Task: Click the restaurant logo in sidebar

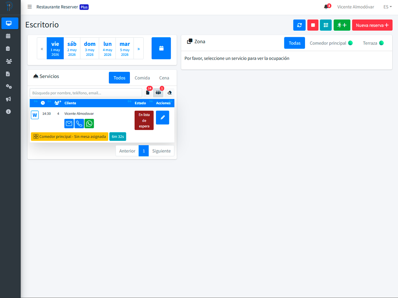Action: tap(9, 6)
